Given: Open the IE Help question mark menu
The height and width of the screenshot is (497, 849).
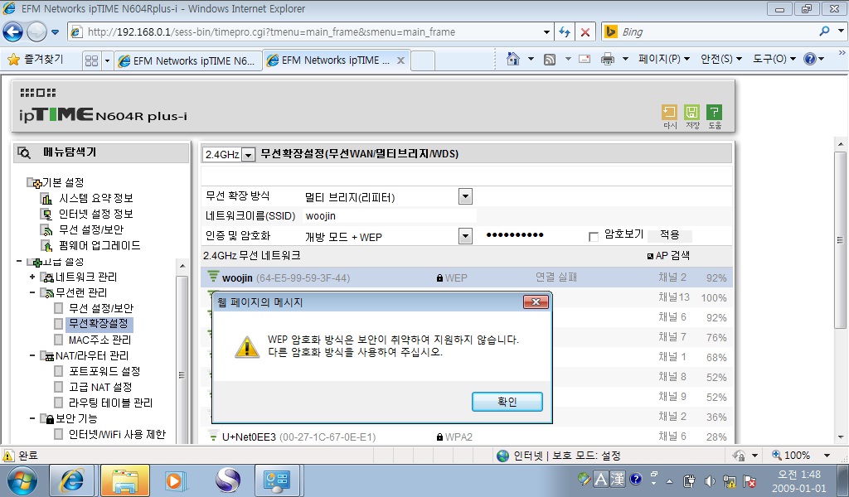Looking at the screenshot, I should point(813,59).
